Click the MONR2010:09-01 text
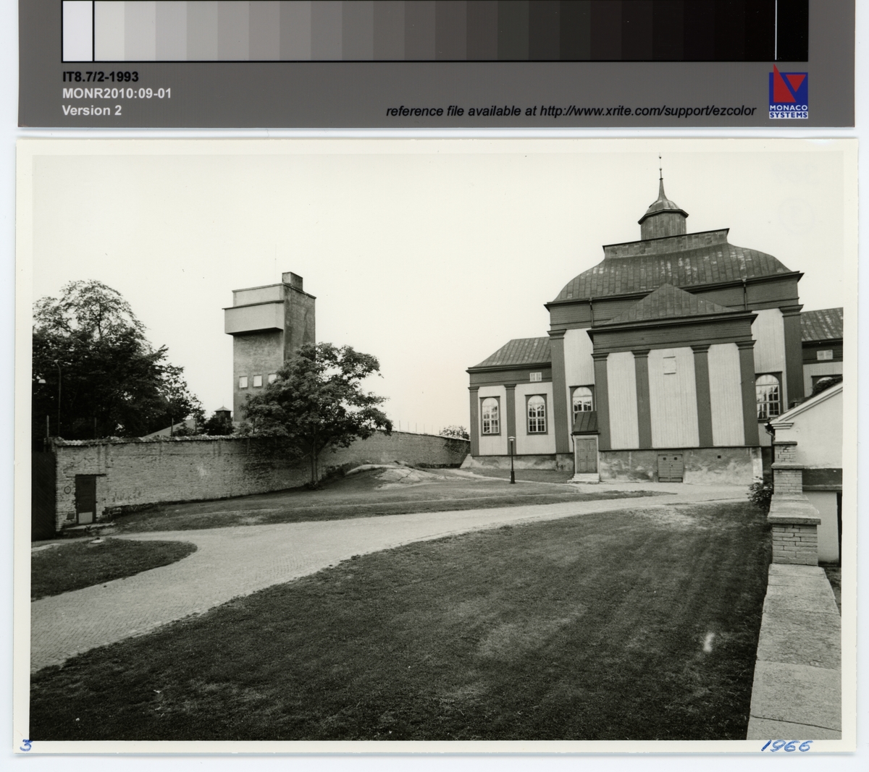 point(117,93)
